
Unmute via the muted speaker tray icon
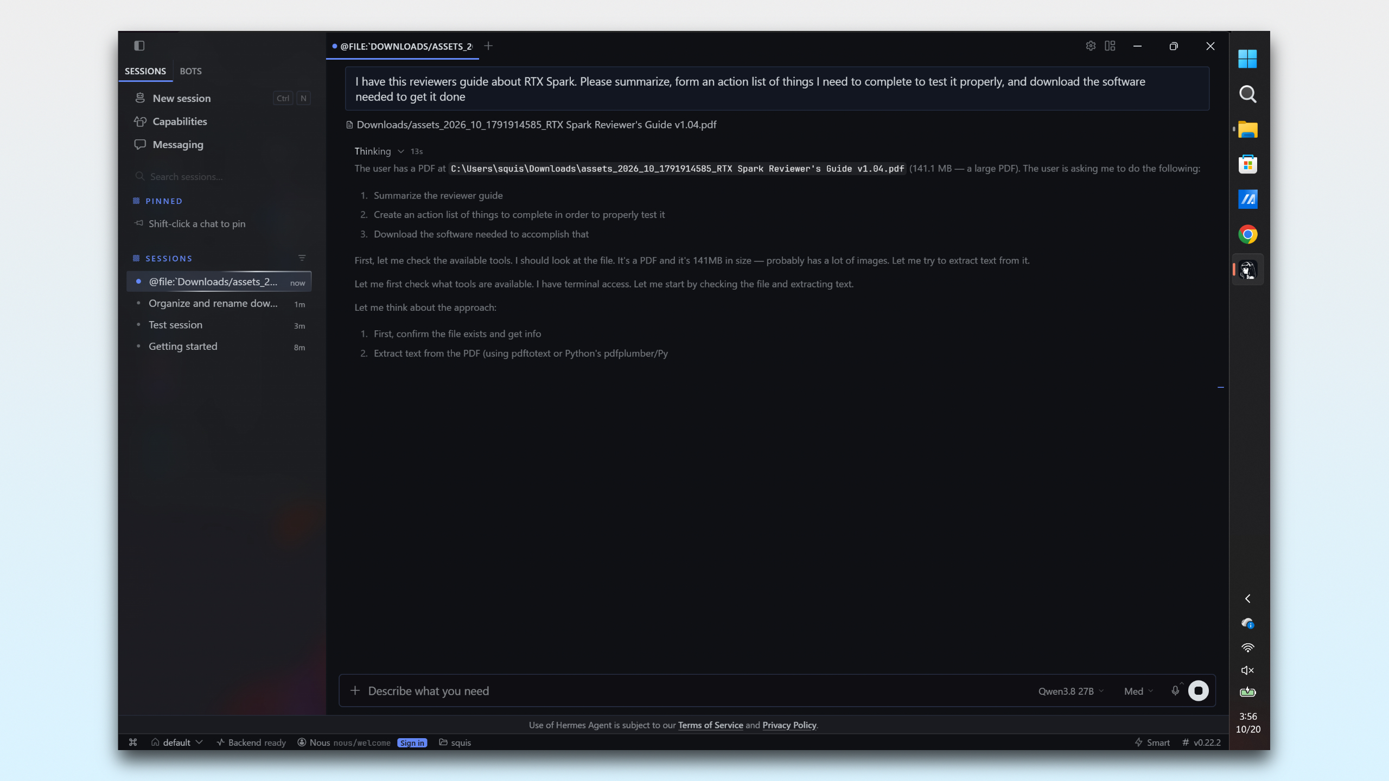(x=1248, y=670)
